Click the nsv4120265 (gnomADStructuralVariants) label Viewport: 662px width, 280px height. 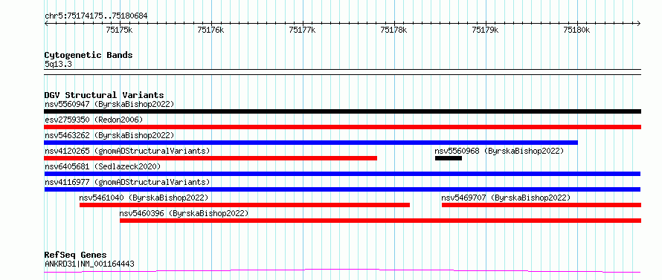(x=127, y=151)
